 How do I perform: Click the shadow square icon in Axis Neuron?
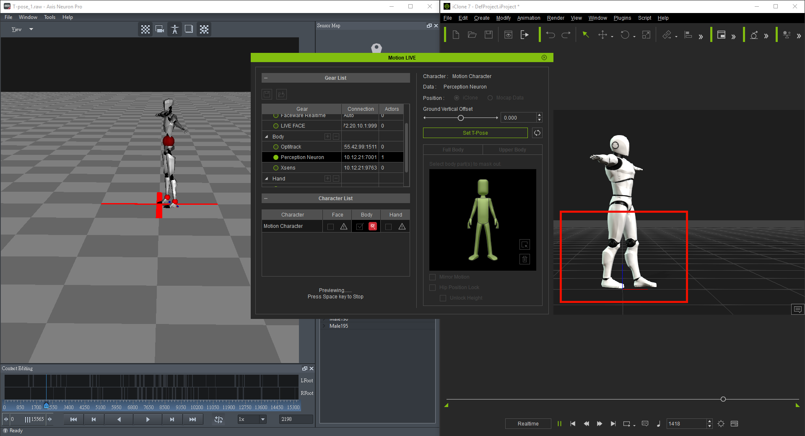point(189,29)
